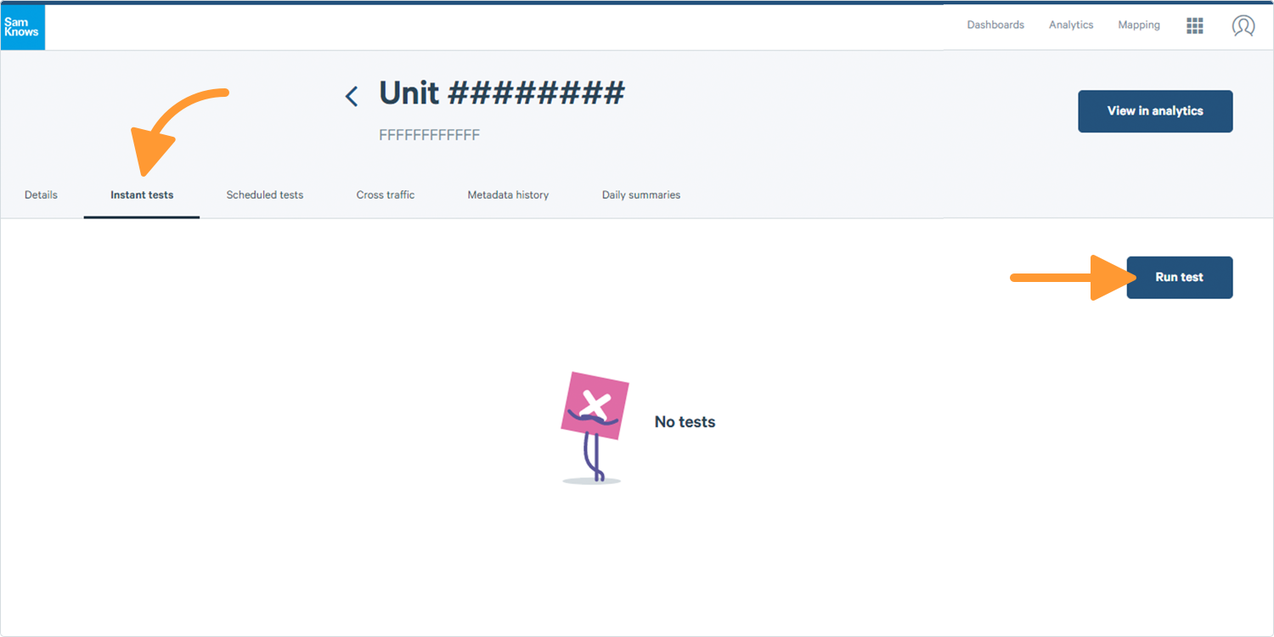Select the Instant tests tab
This screenshot has height=637, width=1274.
pos(142,195)
